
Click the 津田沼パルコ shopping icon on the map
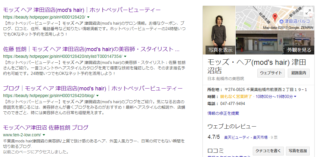(281, 21)
